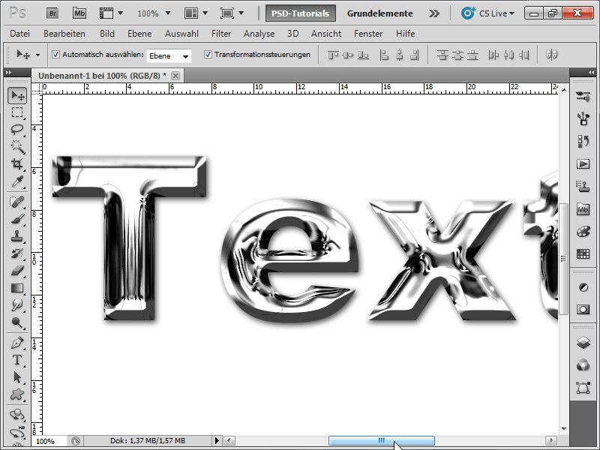Select the Magic Wand tool
This screenshot has width=600, height=450.
[17, 147]
